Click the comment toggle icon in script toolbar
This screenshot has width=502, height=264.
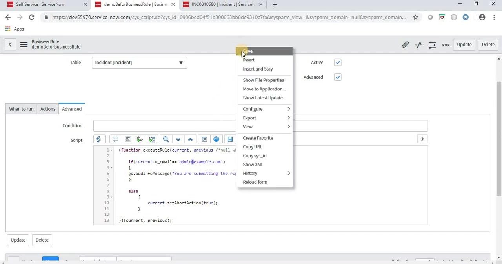(115, 139)
